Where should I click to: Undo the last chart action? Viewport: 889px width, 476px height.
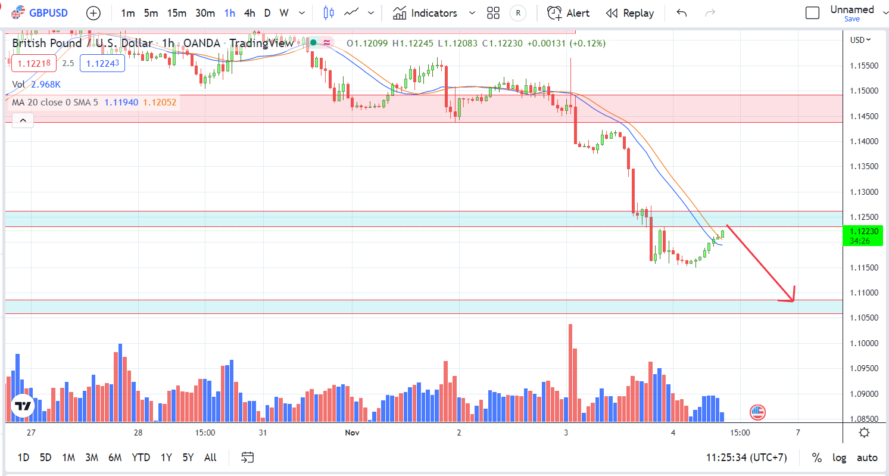682,13
